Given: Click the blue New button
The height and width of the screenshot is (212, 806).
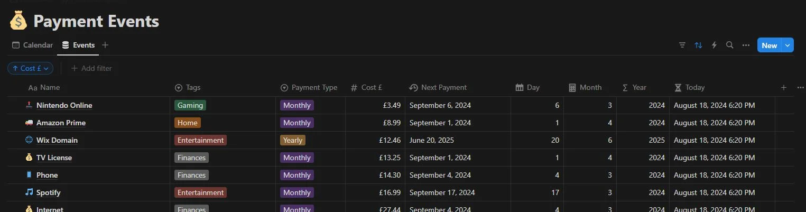Looking at the screenshot, I should click(x=770, y=45).
